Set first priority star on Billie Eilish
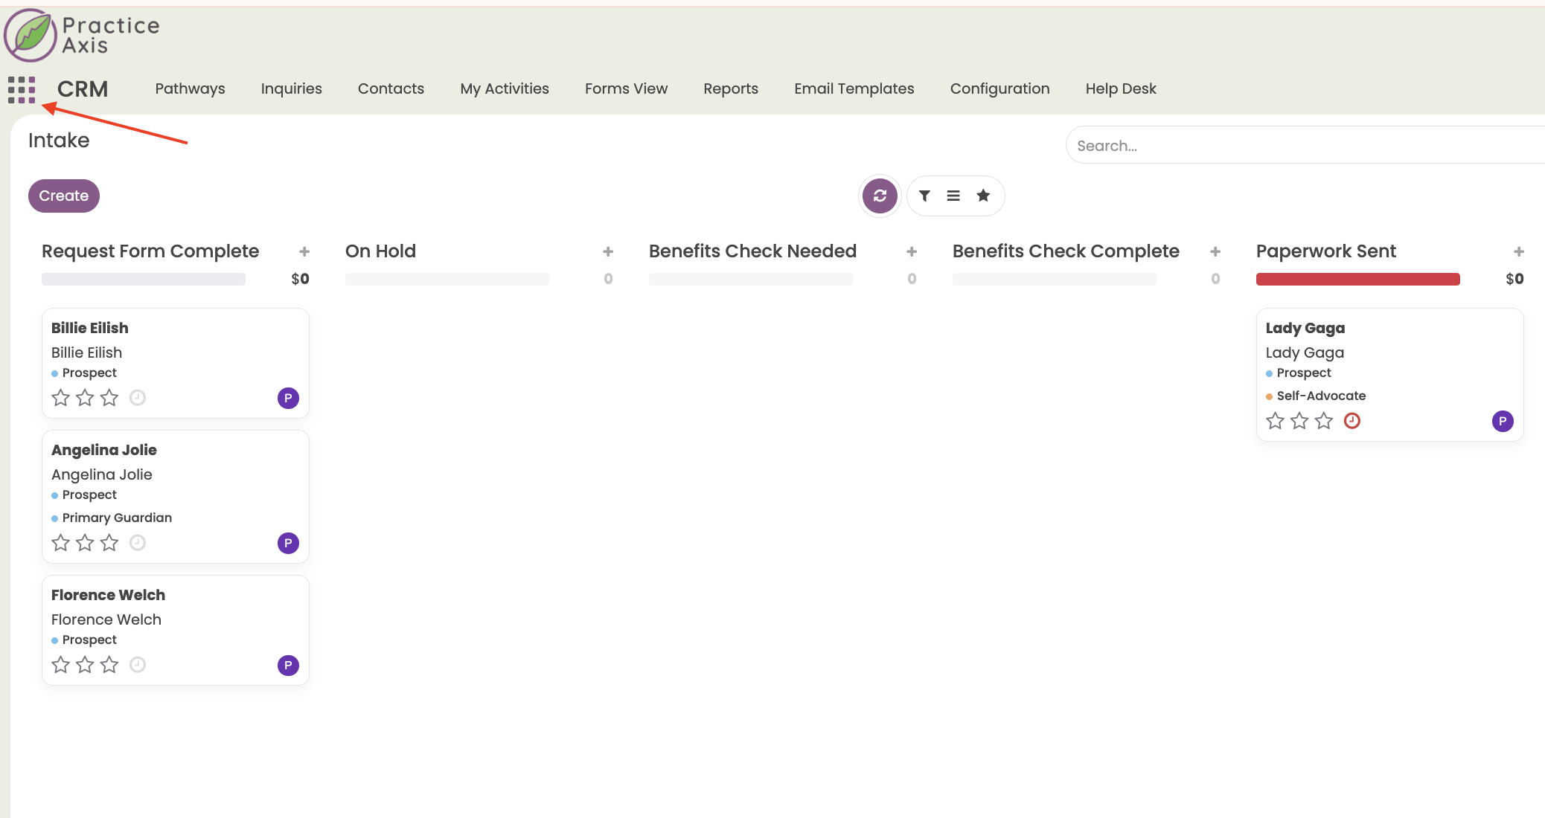This screenshot has width=1545, height=818. (x=61, y=398)
